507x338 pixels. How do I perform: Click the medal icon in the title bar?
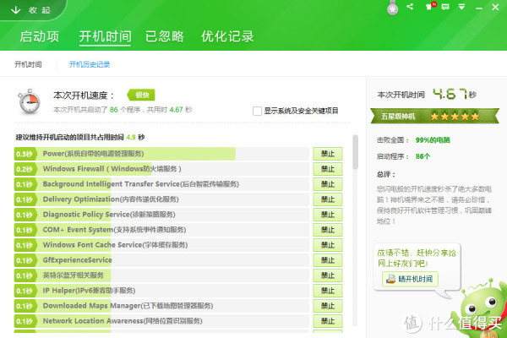(x=393, y=8)
